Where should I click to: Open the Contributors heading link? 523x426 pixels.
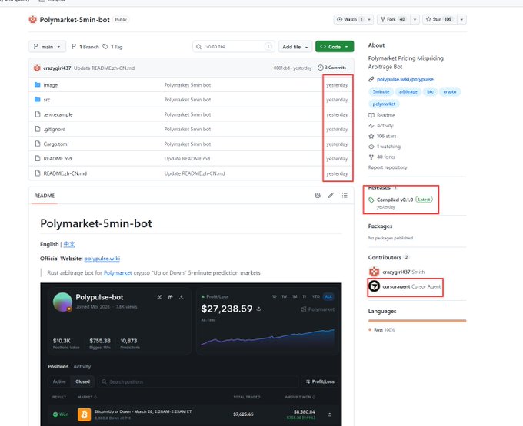point(385,257)
